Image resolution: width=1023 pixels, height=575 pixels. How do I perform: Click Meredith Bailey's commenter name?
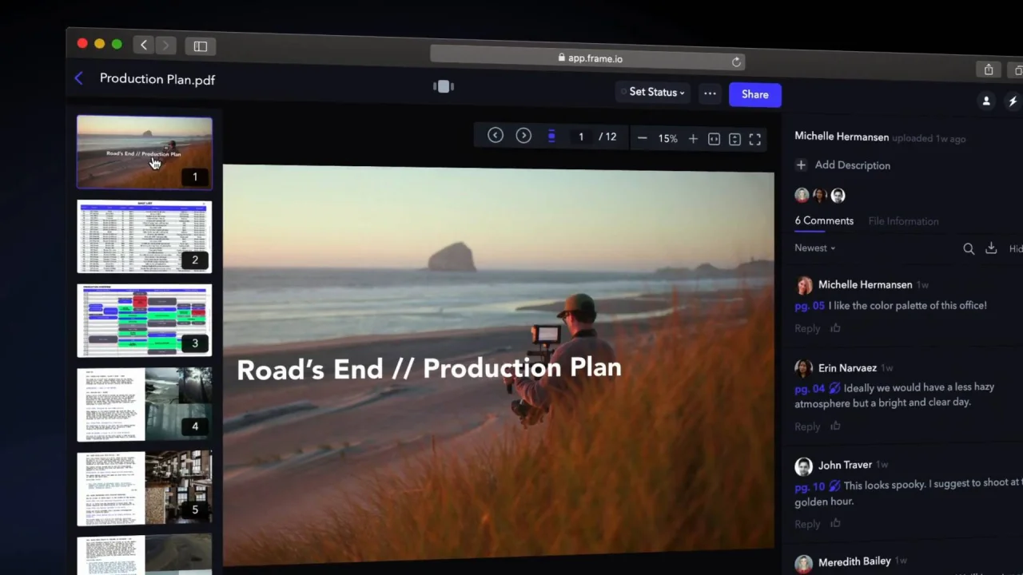[854, 561]
